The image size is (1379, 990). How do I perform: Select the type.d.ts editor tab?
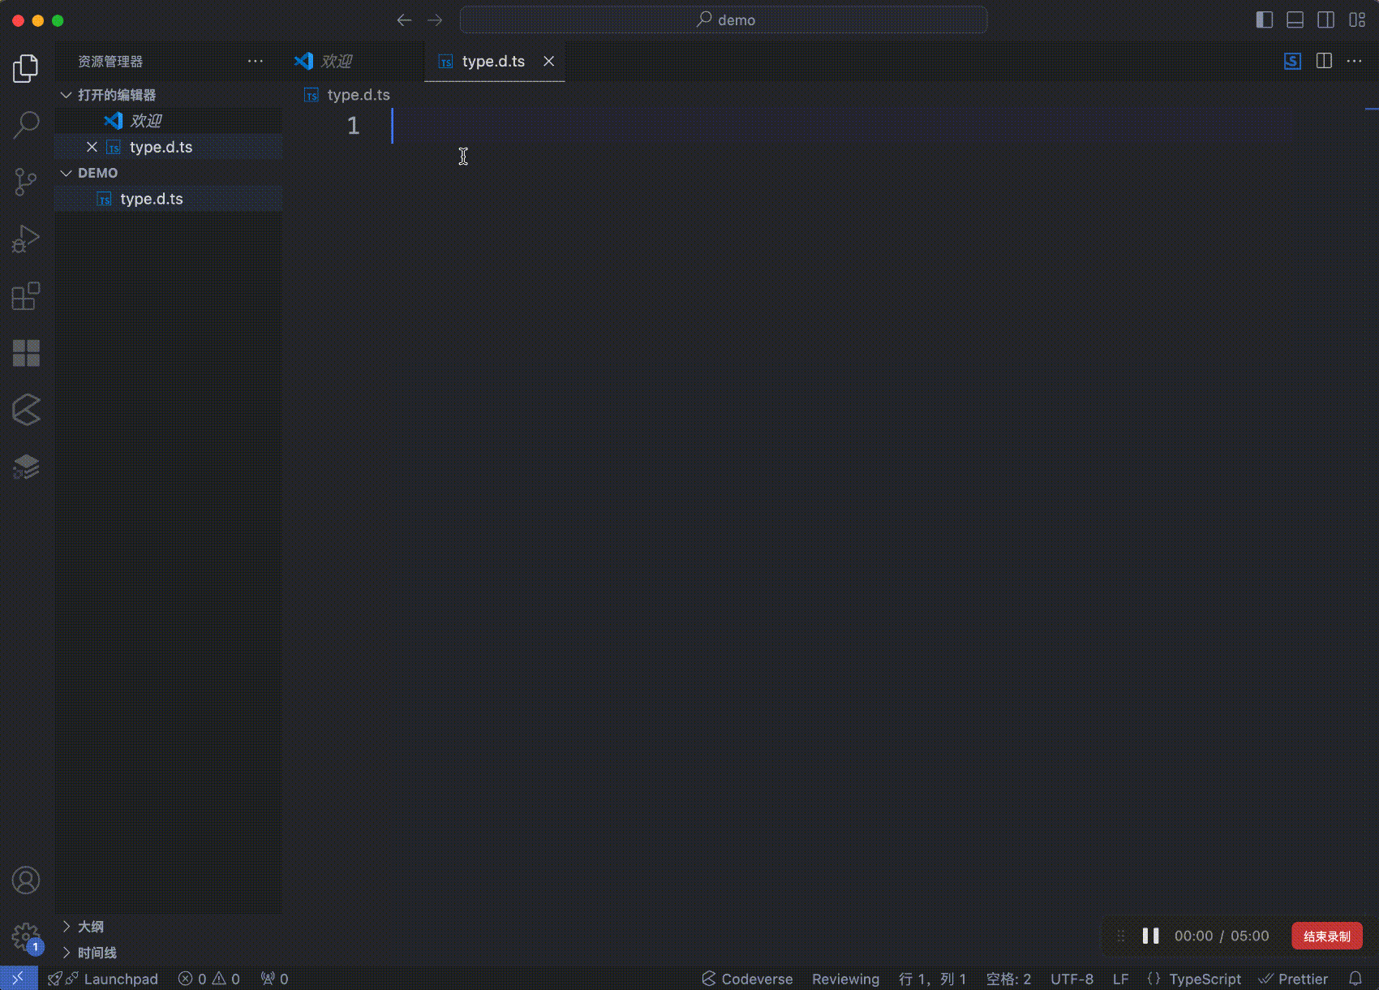click(492, 61)
